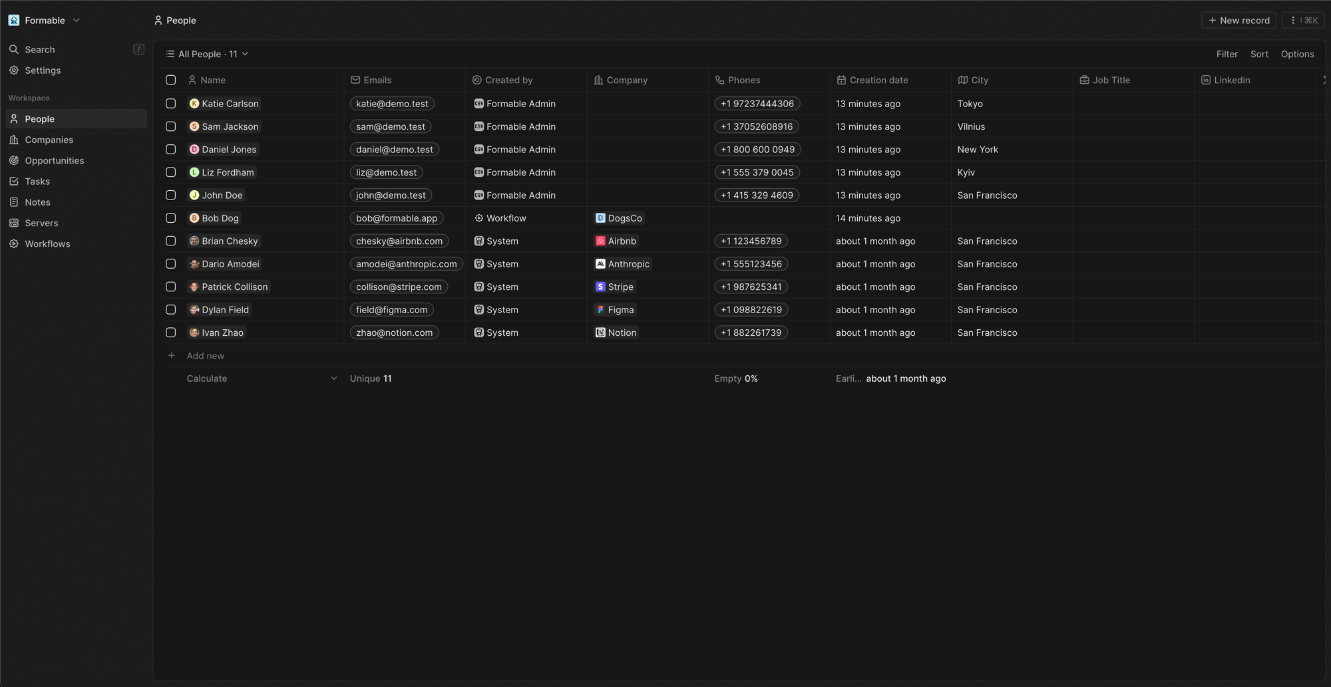1331x687 pixels.
Task: Create a New record
Action: [x=1238, y=20]
